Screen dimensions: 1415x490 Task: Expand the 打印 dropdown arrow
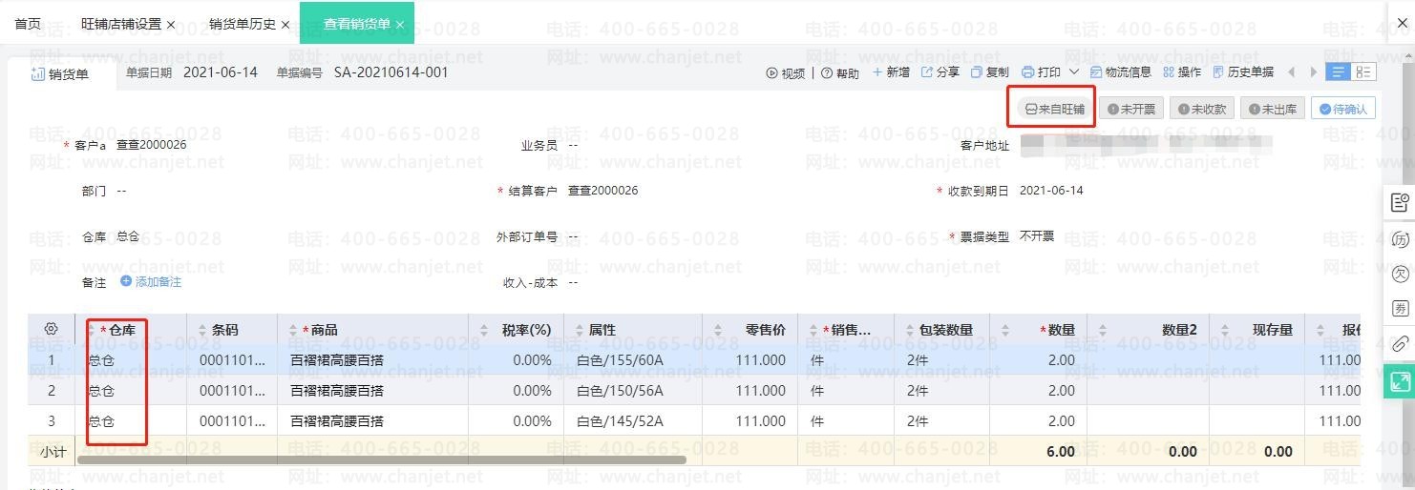[x=1074, y=72]
